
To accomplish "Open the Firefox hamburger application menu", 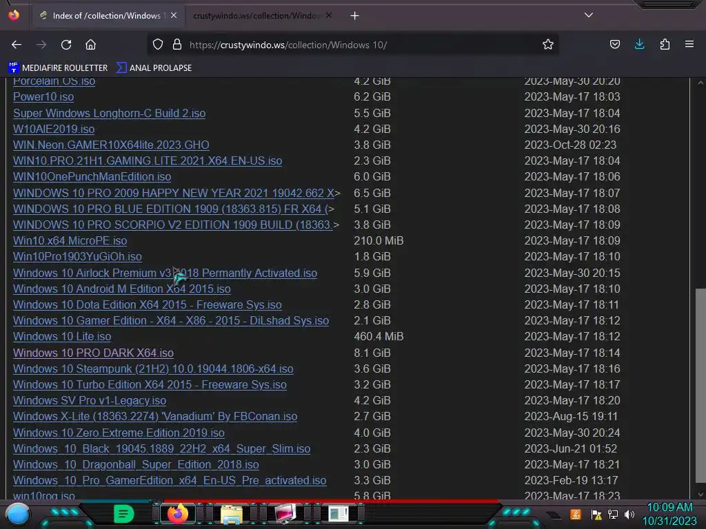I will click(689, 45).
